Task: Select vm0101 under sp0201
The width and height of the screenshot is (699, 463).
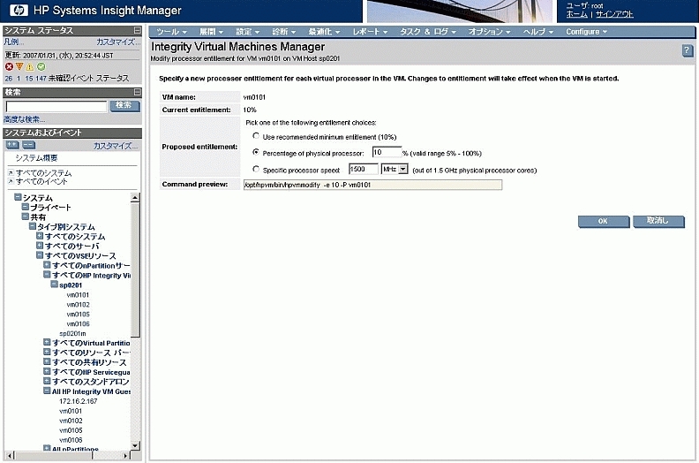Action: (78, 295)
